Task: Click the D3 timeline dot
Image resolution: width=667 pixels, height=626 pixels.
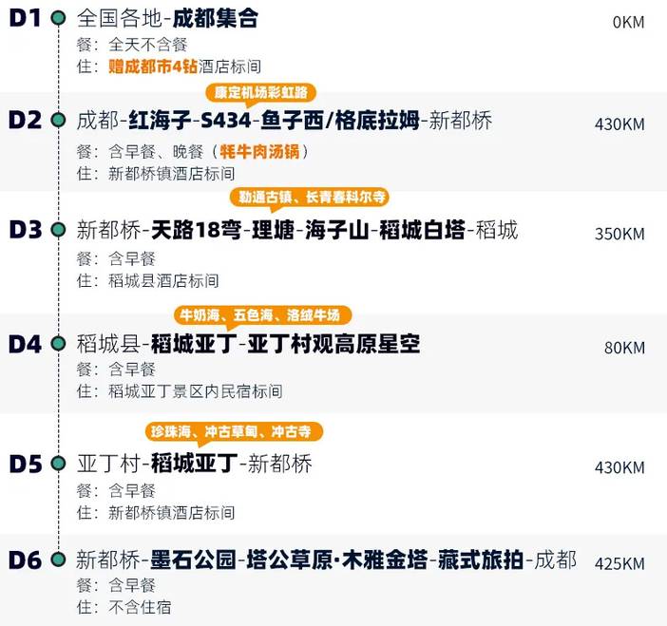Action: [x=58, y=230]
